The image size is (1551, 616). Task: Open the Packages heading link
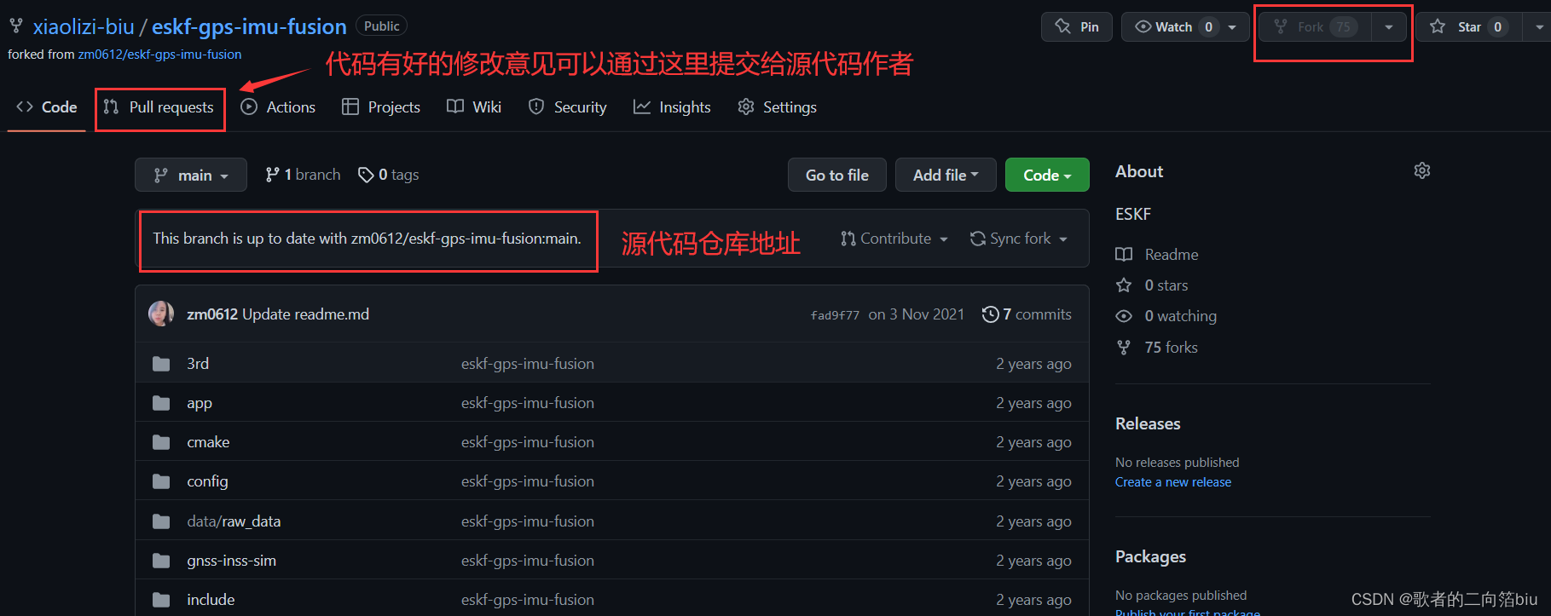(1150, 556)
